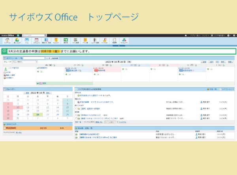Click the ユーザー/施設検索 button
The width and height of the screenshot is (237, 175).
pyautogui.click(x=52, y=58)
